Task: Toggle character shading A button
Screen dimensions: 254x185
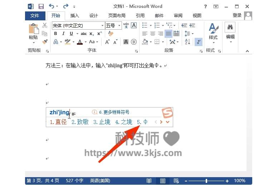Action: coord(126,42)
